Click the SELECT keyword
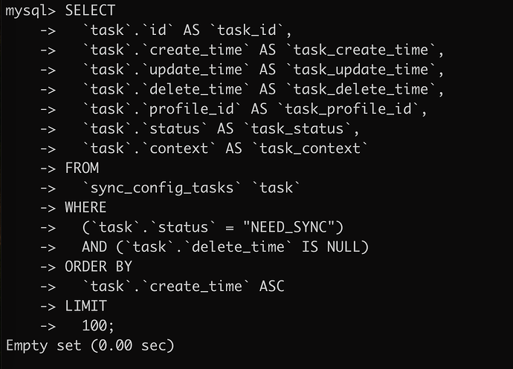513x369 pixels. [90, 10]
